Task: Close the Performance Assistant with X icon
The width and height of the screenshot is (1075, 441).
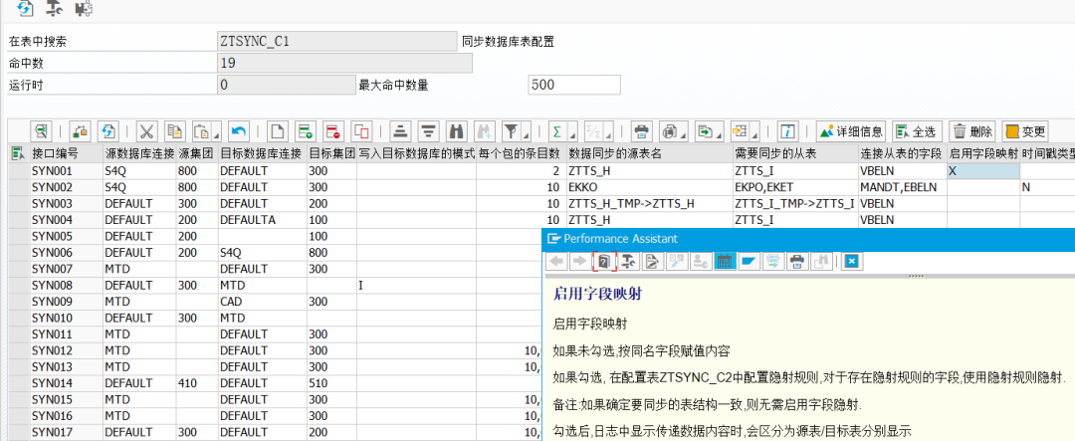Action: tap(851, 261)
